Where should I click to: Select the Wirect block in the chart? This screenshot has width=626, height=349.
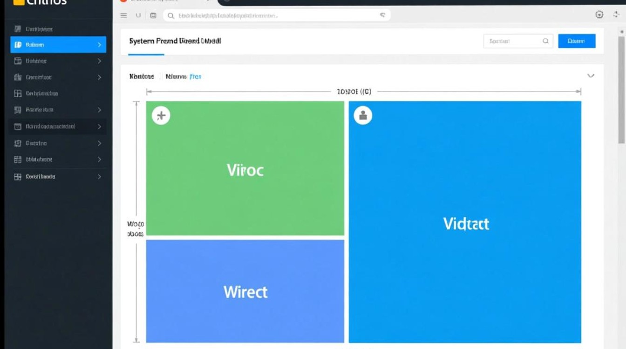[x=245, y=291]
